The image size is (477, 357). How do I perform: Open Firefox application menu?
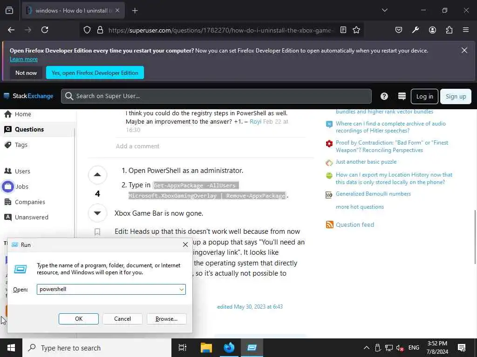tap(466, 30)
